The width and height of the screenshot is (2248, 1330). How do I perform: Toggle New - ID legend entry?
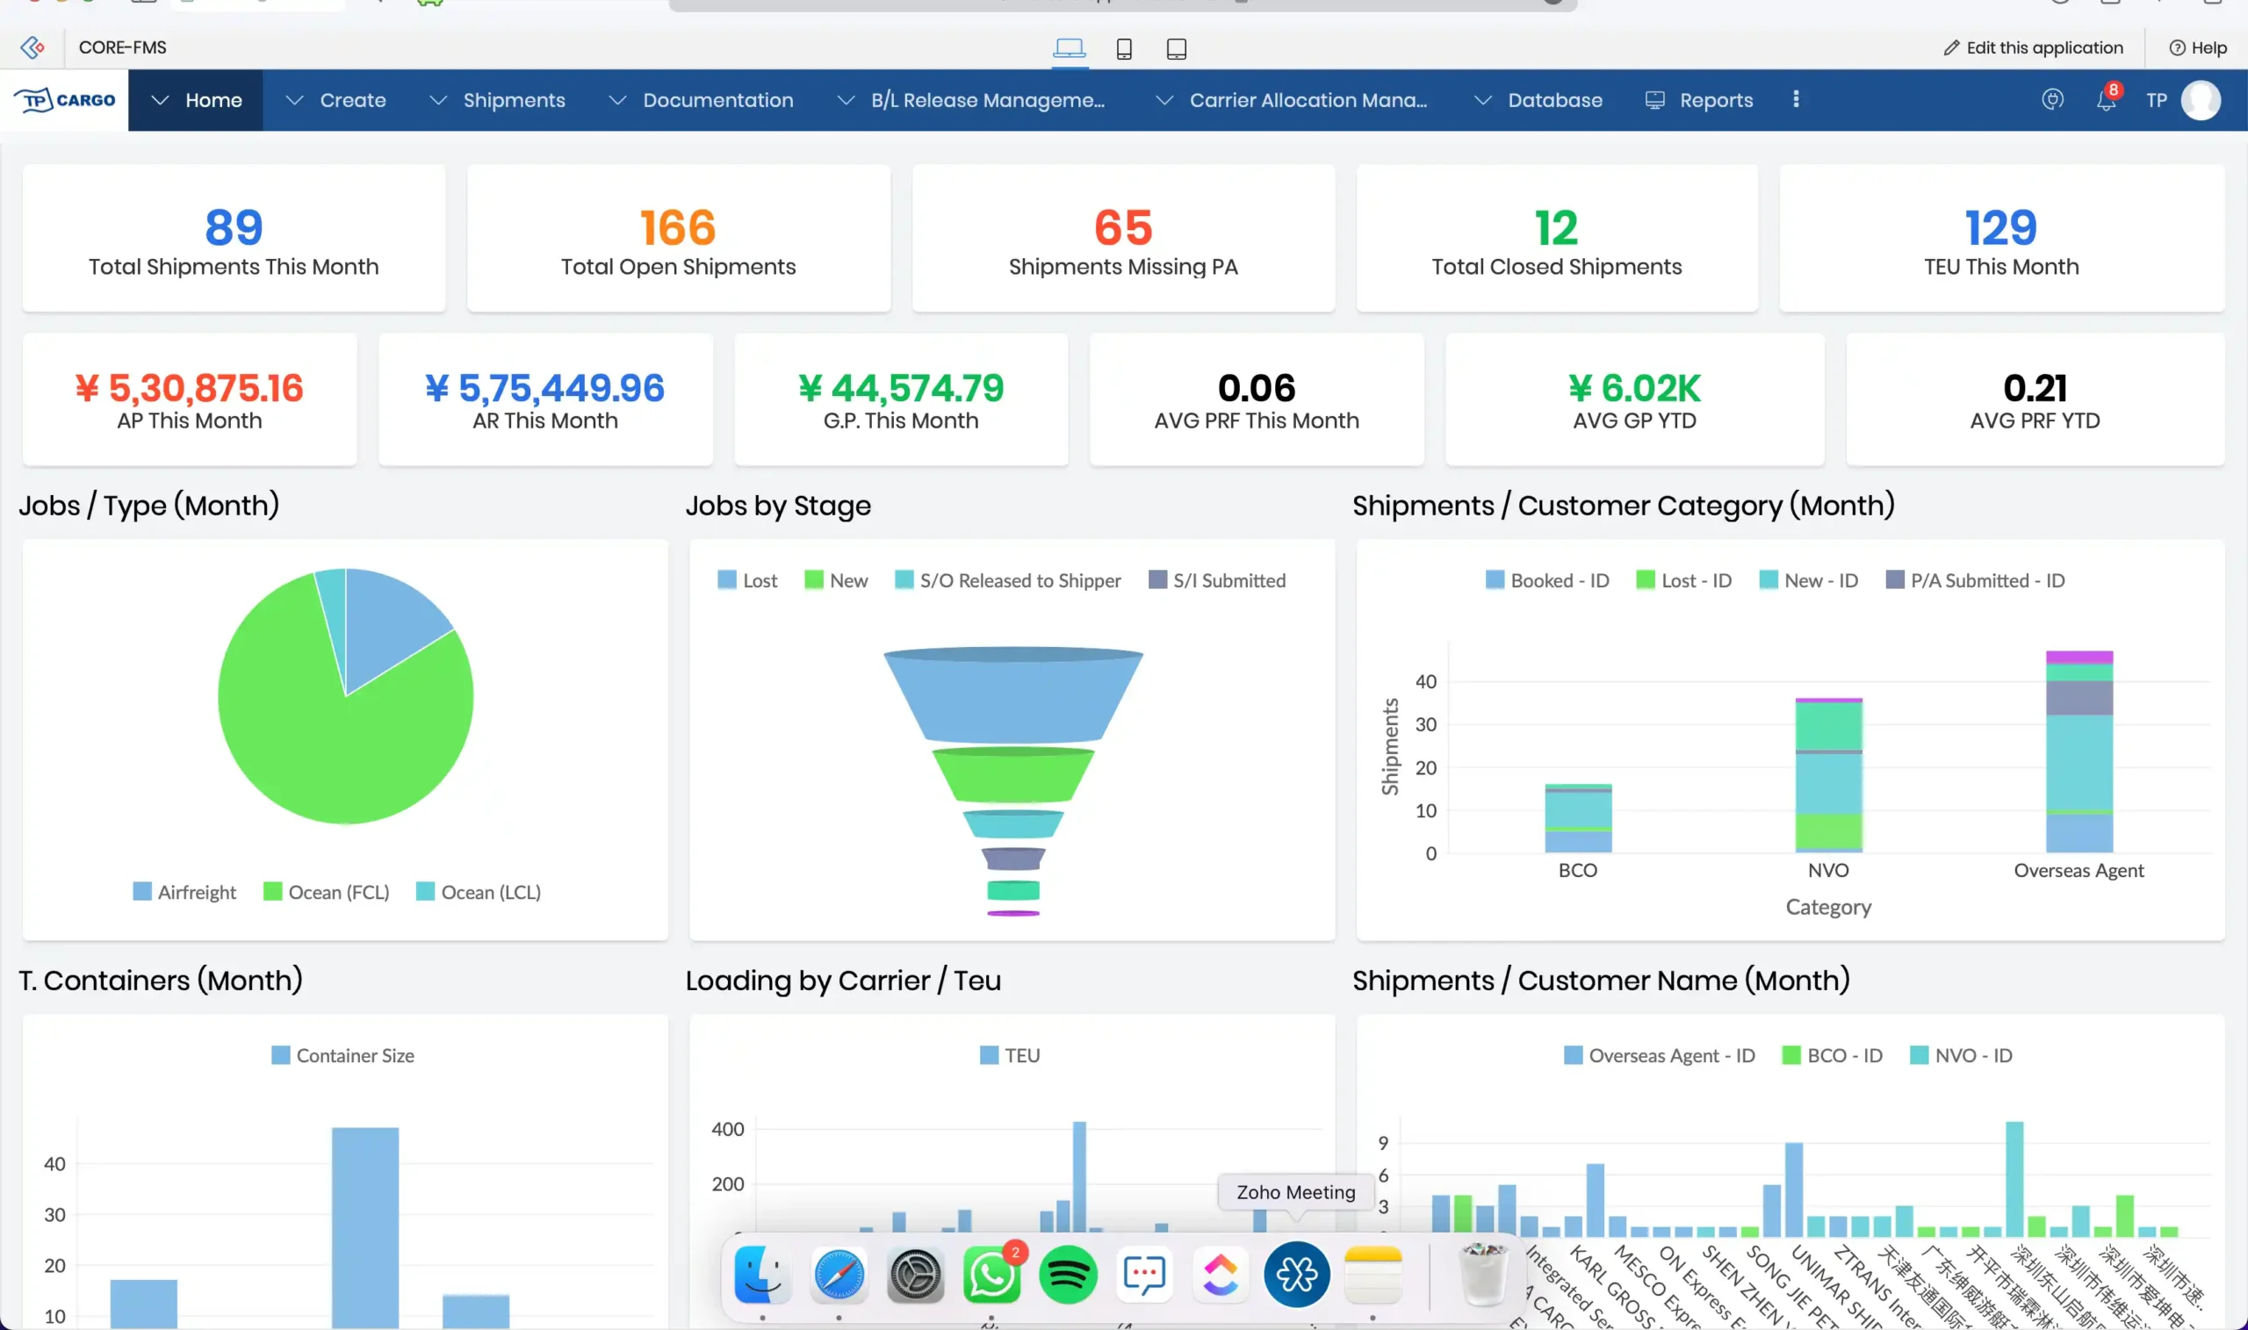1809,581
